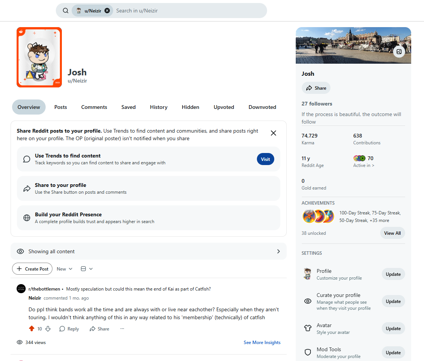This screenshot has height=361, width=424.
Task: Open the 27 followers list
Action: coord(316,104)
